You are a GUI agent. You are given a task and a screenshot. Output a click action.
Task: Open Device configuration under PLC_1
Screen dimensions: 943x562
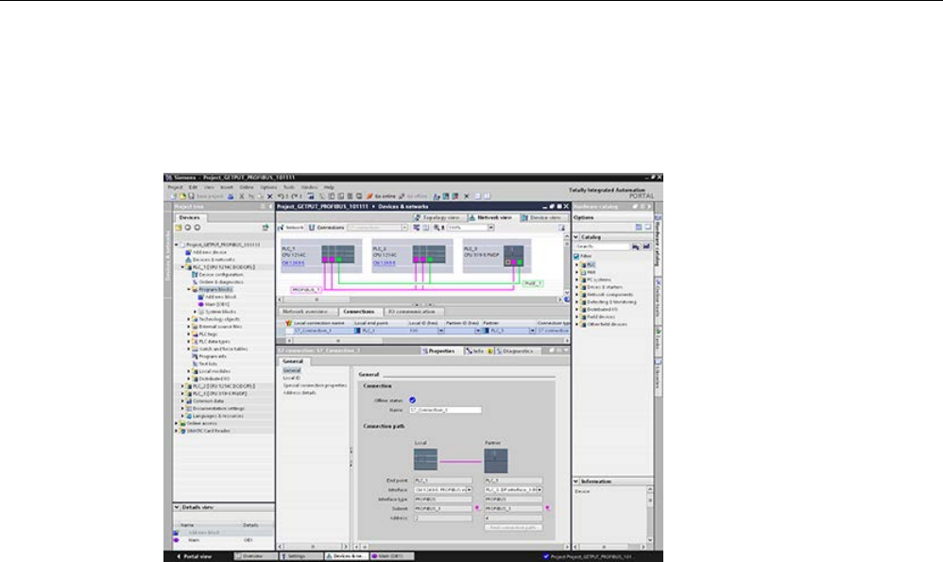217,275
